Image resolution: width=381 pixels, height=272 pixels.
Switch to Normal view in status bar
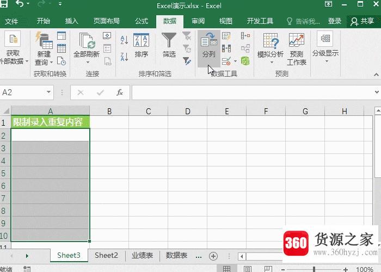point(226,269)
